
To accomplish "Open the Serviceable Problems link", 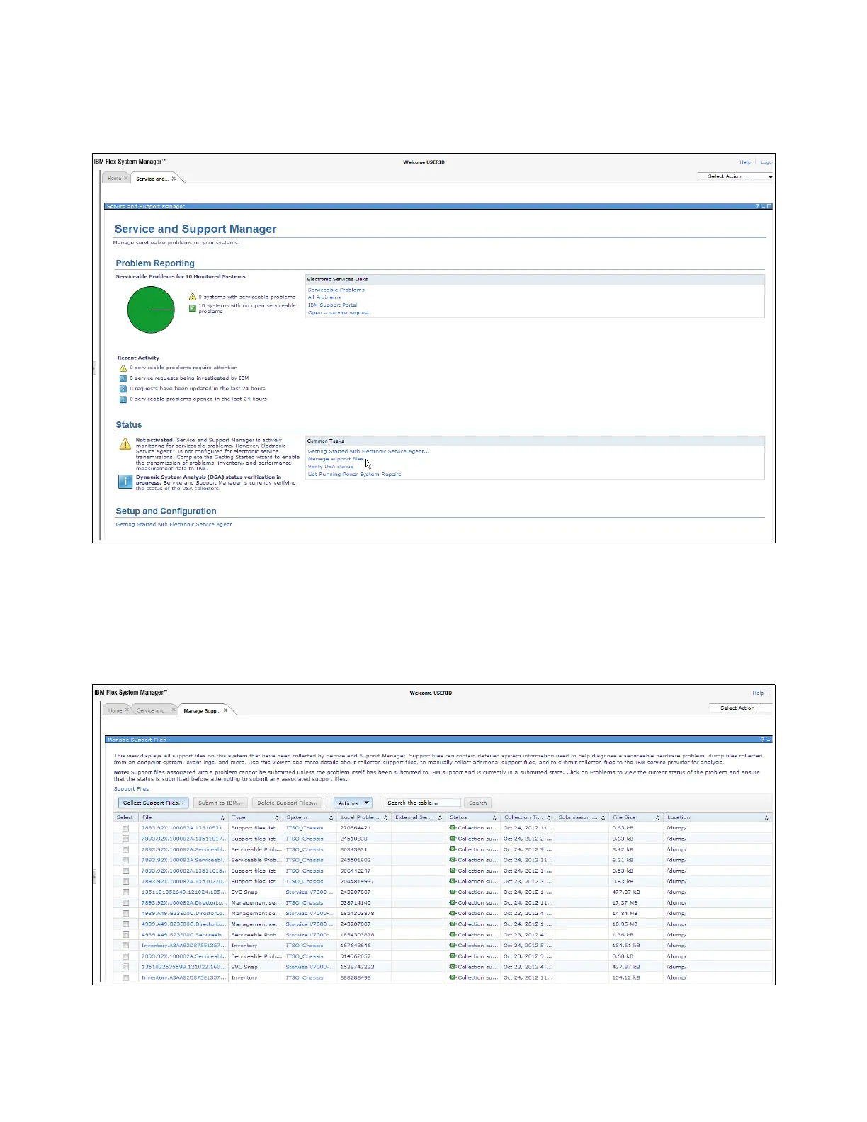I will pos(336,290).
